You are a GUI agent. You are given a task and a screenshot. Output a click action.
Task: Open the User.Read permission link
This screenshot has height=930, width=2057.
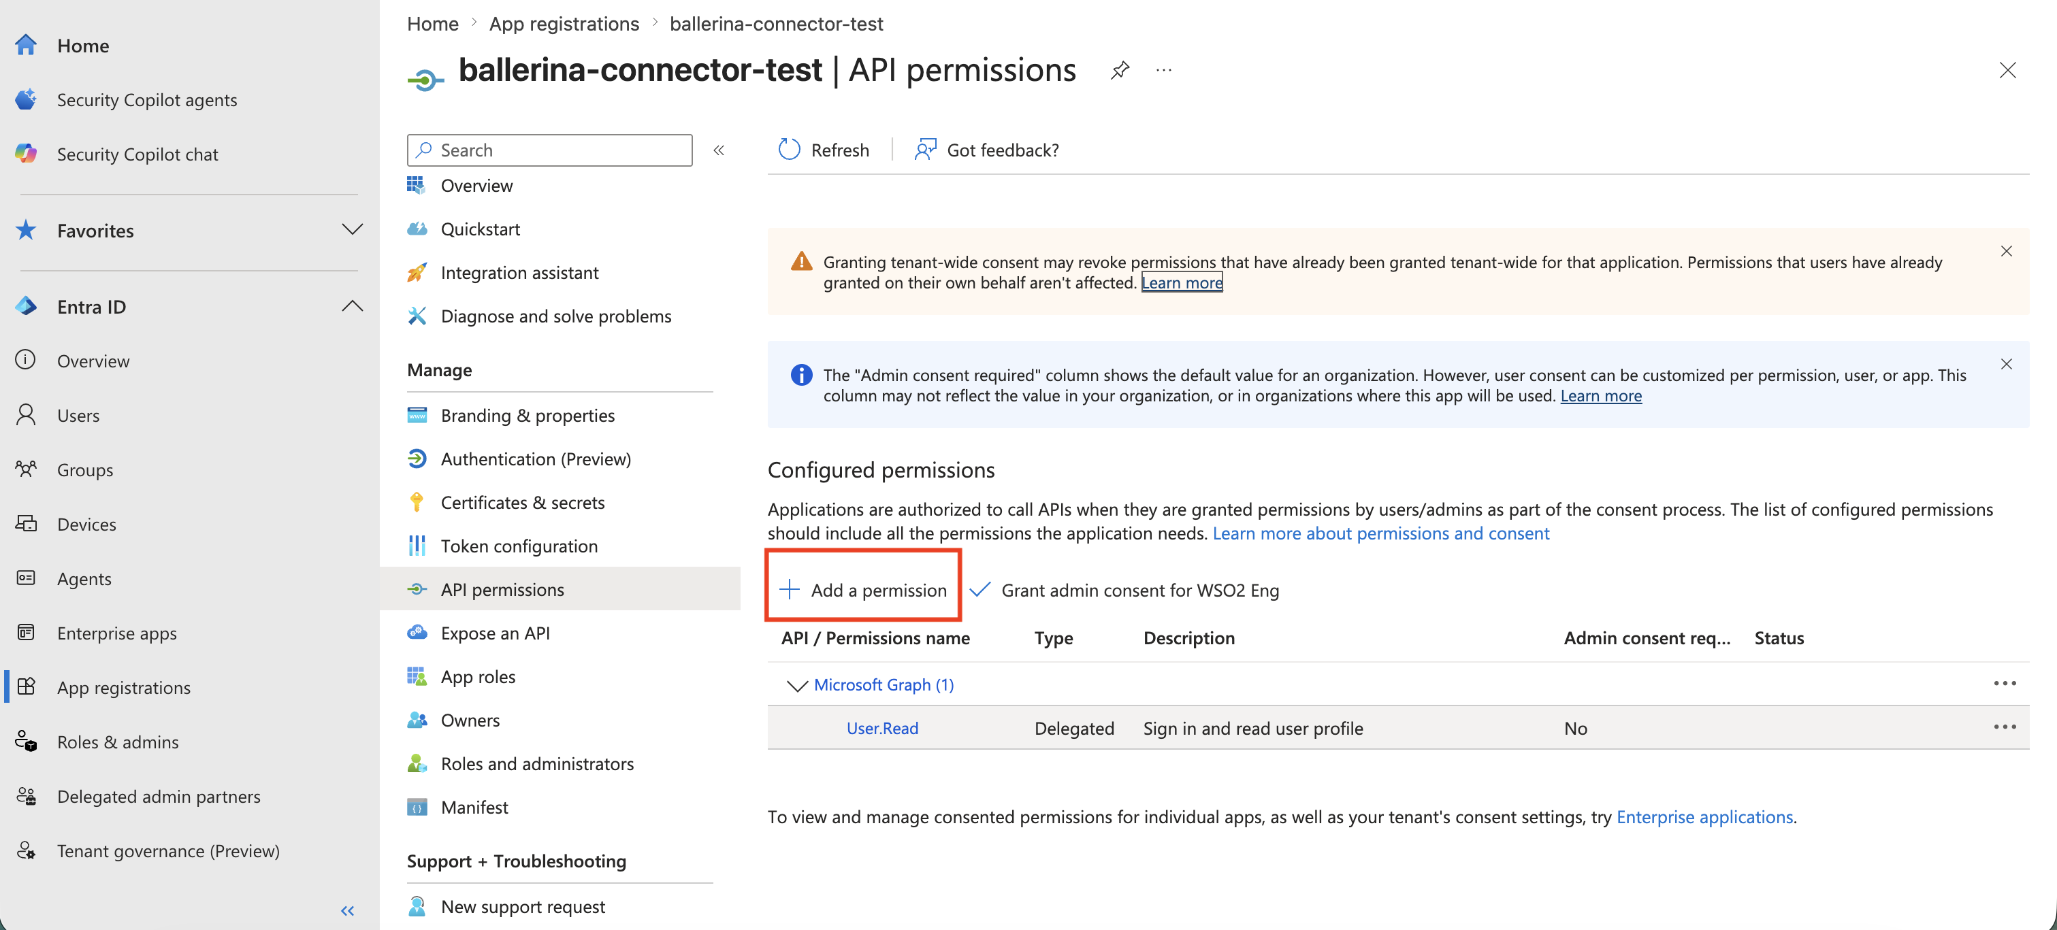(882, 728)
